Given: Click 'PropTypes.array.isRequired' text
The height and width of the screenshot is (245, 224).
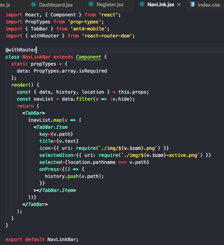Looking at the screenshot, I should click(70, 71).
